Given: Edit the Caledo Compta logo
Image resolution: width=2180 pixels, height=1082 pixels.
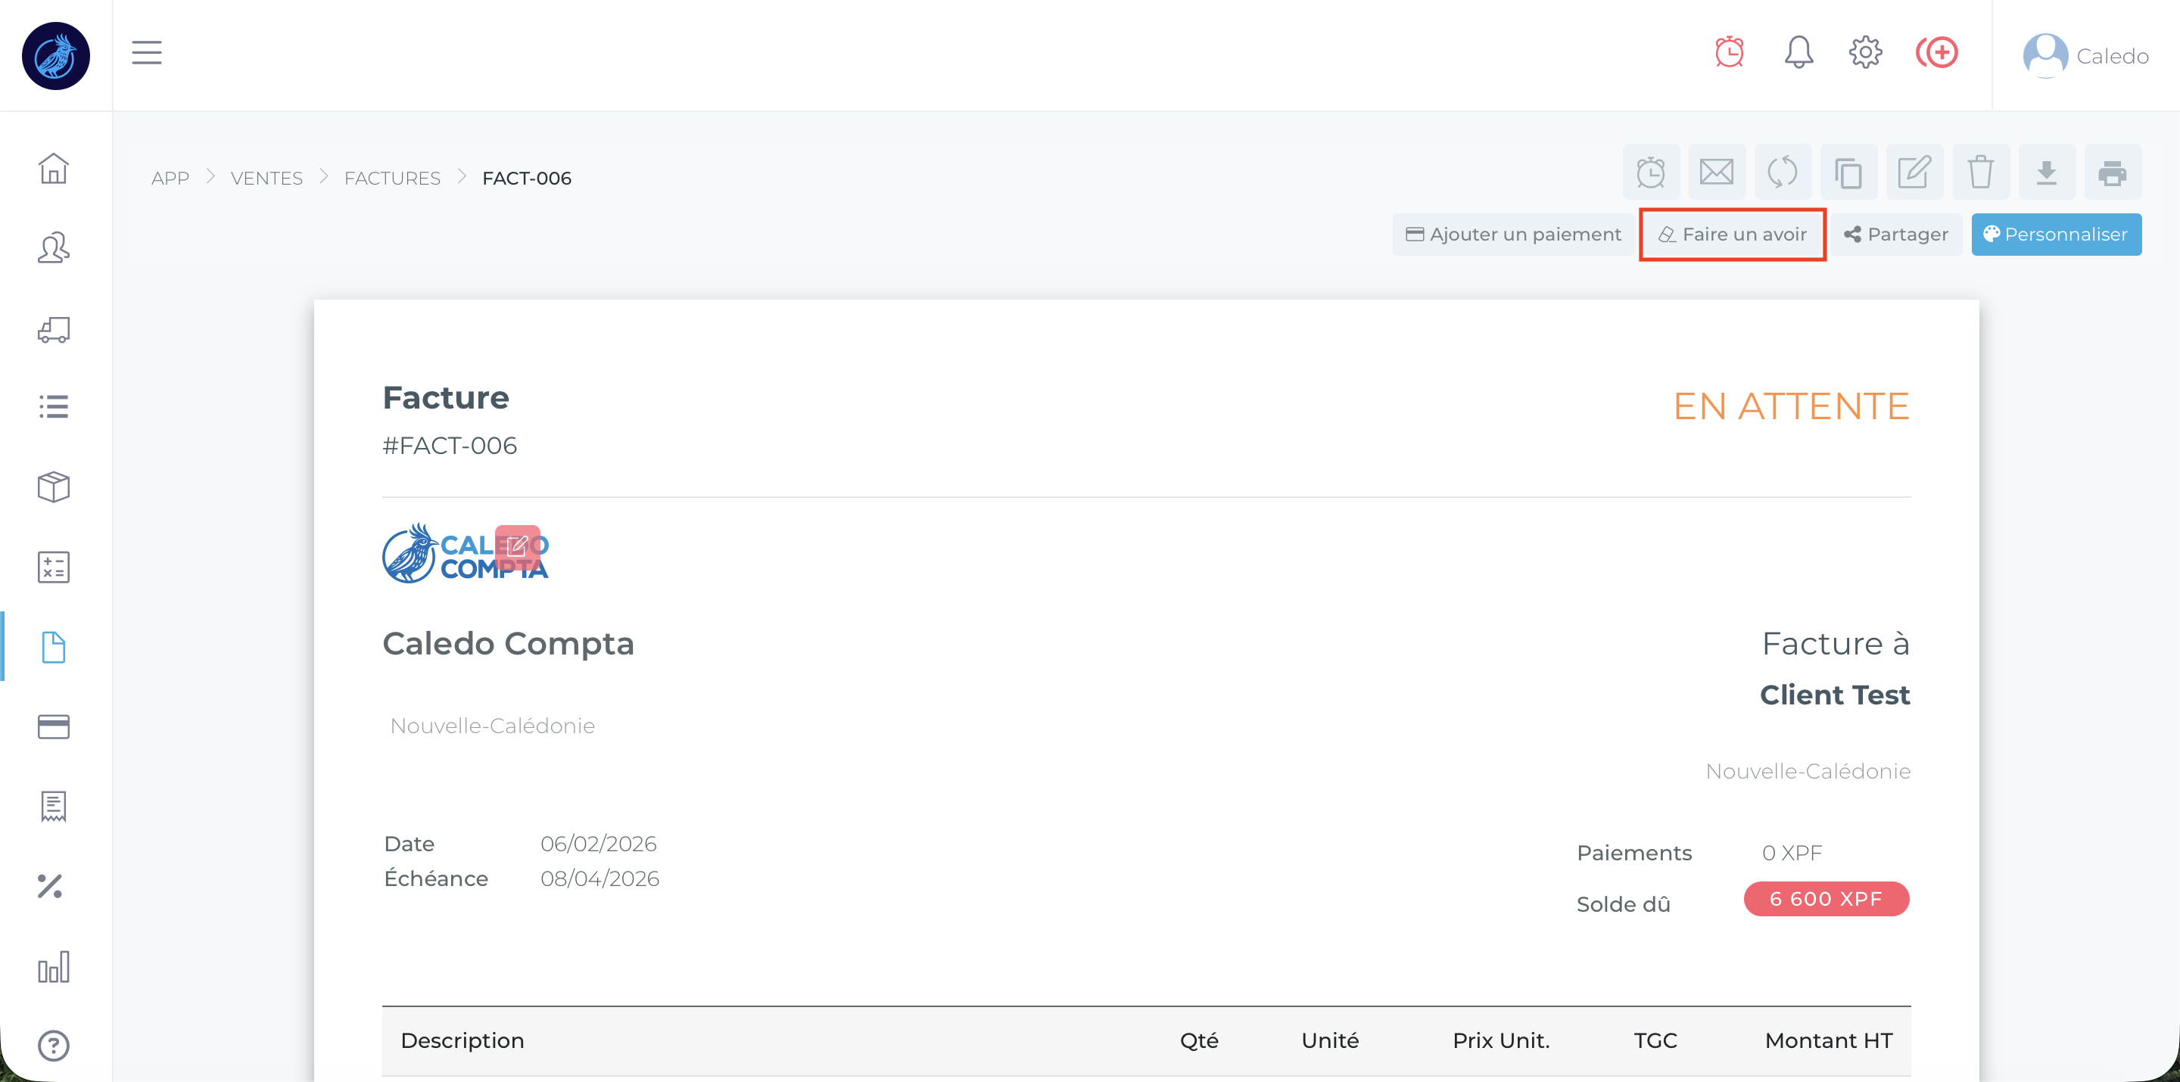Looking at the screenshot, I should [x=517, y=546].
